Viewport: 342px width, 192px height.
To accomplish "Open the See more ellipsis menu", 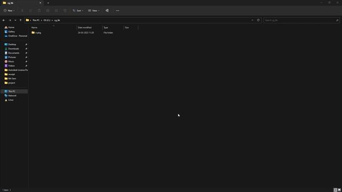I will [x=118, y=11].
